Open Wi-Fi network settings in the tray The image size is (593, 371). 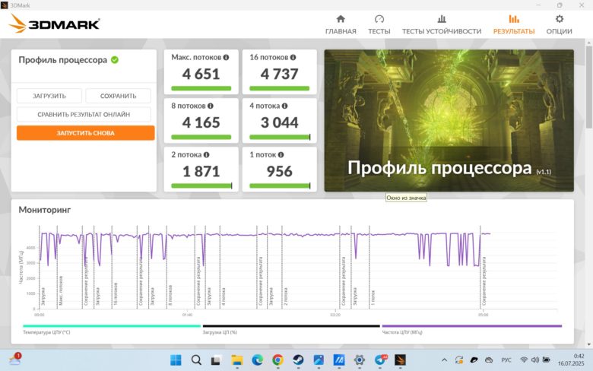pyautogui.click(x=524, y=360)
